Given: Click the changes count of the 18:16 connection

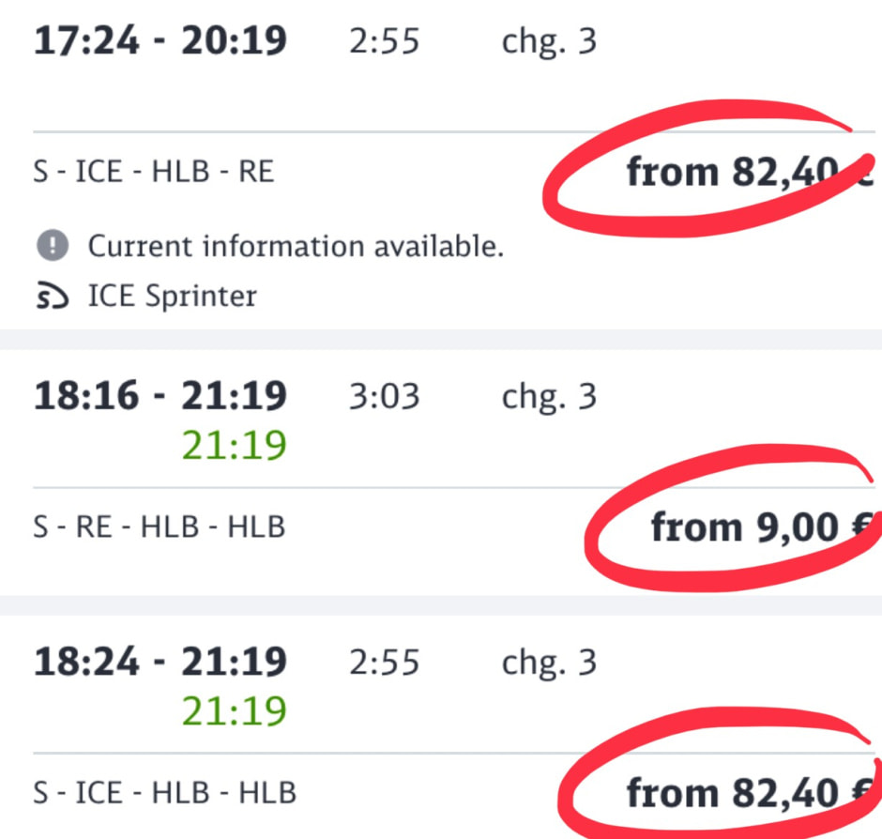Looking at the screenshot, I should click(x=549, y=397).
